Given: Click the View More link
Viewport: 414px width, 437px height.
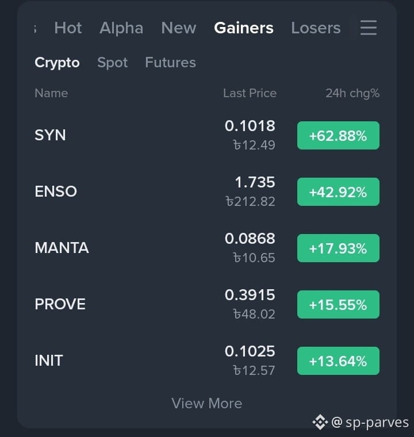Looking at the screenshot, I should 206,403.
